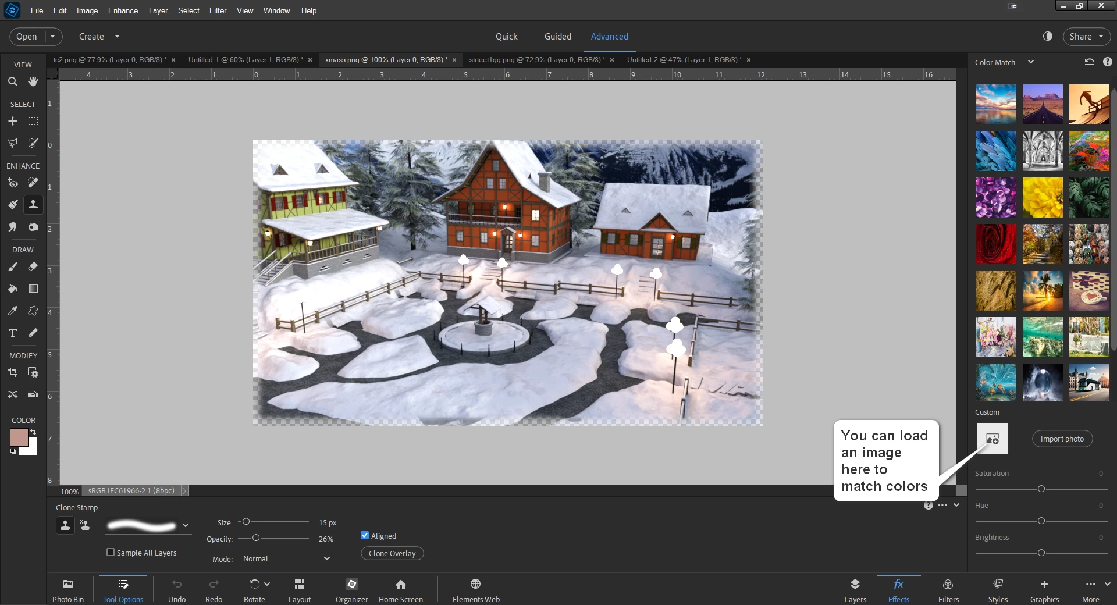Select the Color Picker eyedropper tool
This screenshot has width=1117, height=605.
pos(12,311)
